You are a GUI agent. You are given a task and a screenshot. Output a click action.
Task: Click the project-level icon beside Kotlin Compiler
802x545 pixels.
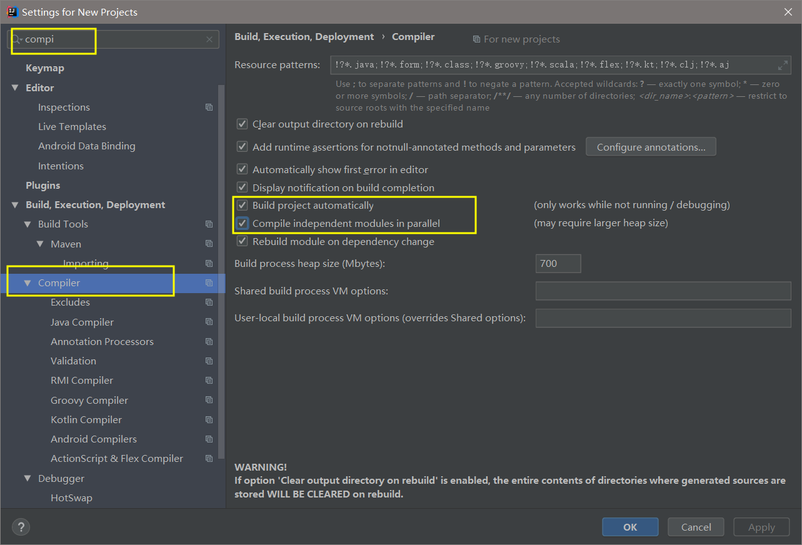coord(209,420)
